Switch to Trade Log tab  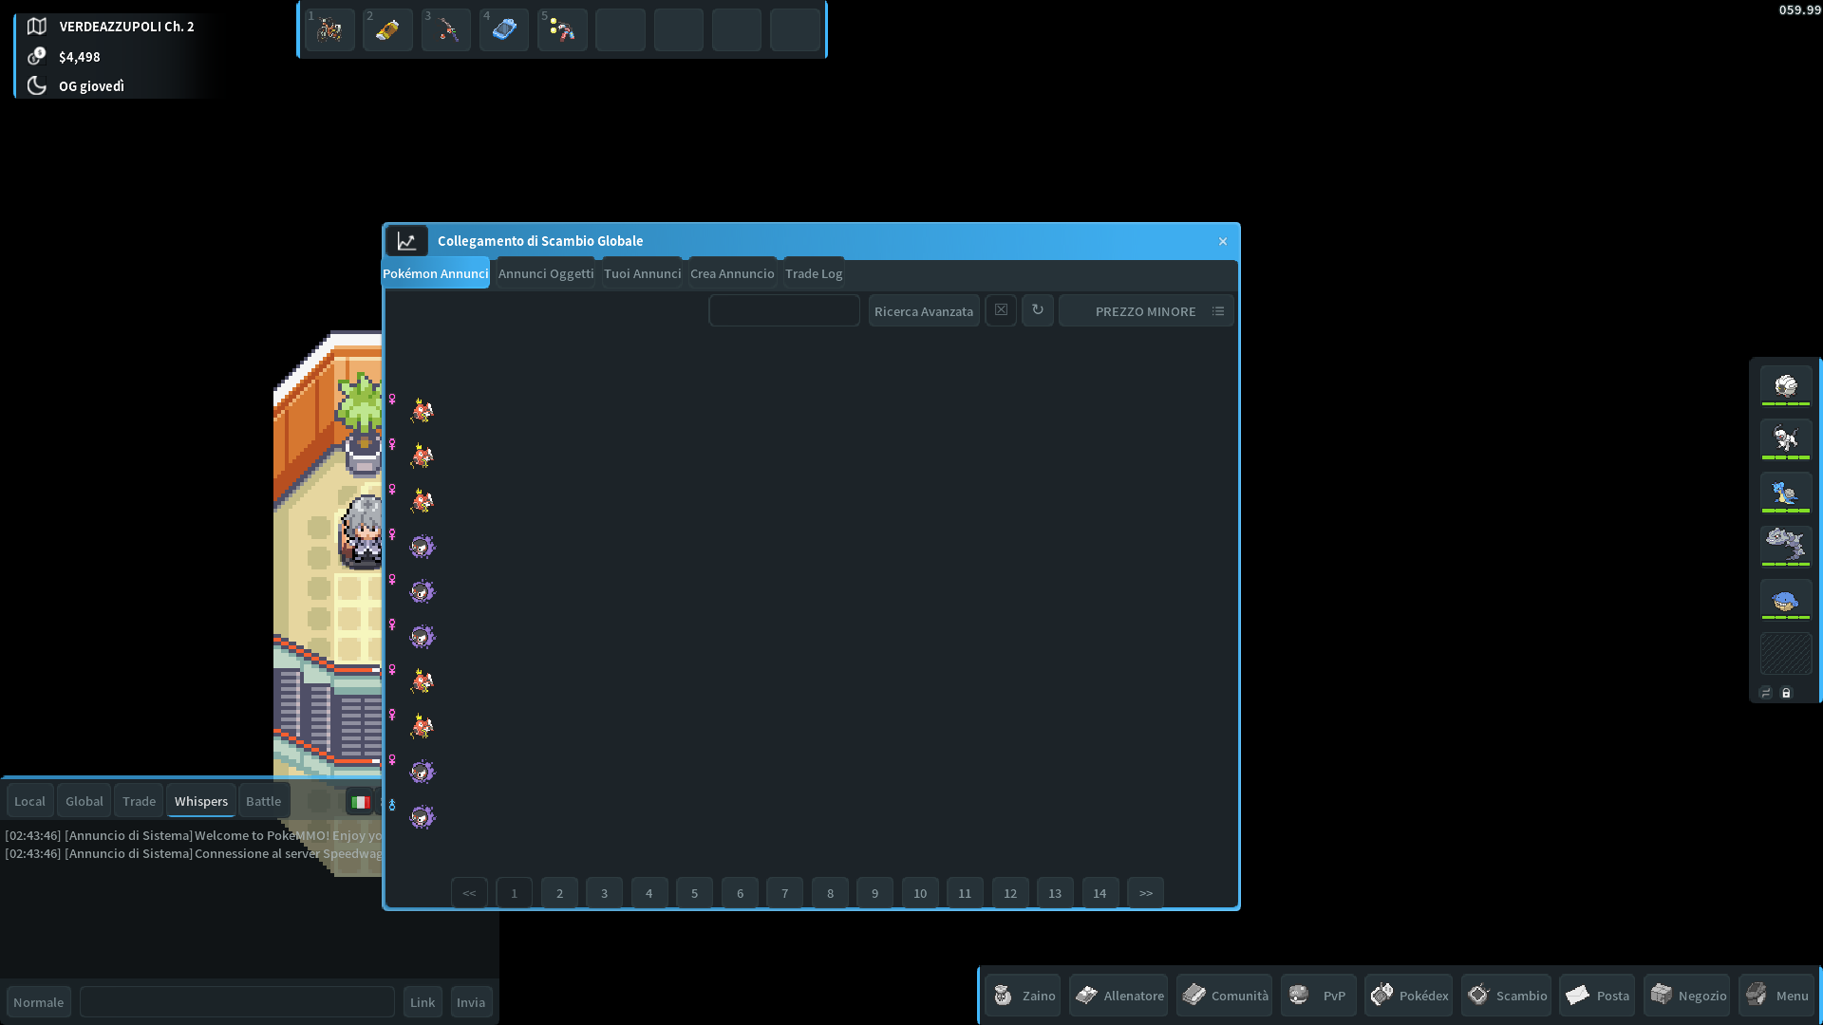tap(814, 272)
